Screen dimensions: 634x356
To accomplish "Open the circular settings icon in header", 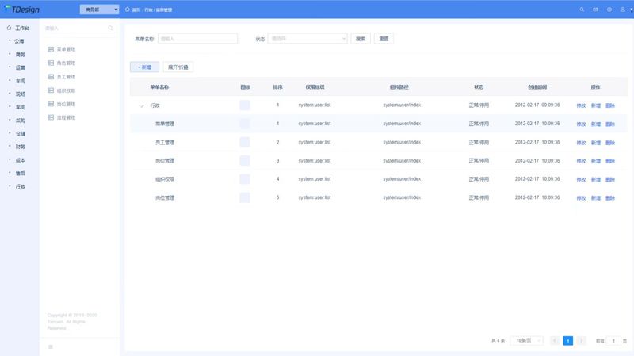I will tap(609, 10).
